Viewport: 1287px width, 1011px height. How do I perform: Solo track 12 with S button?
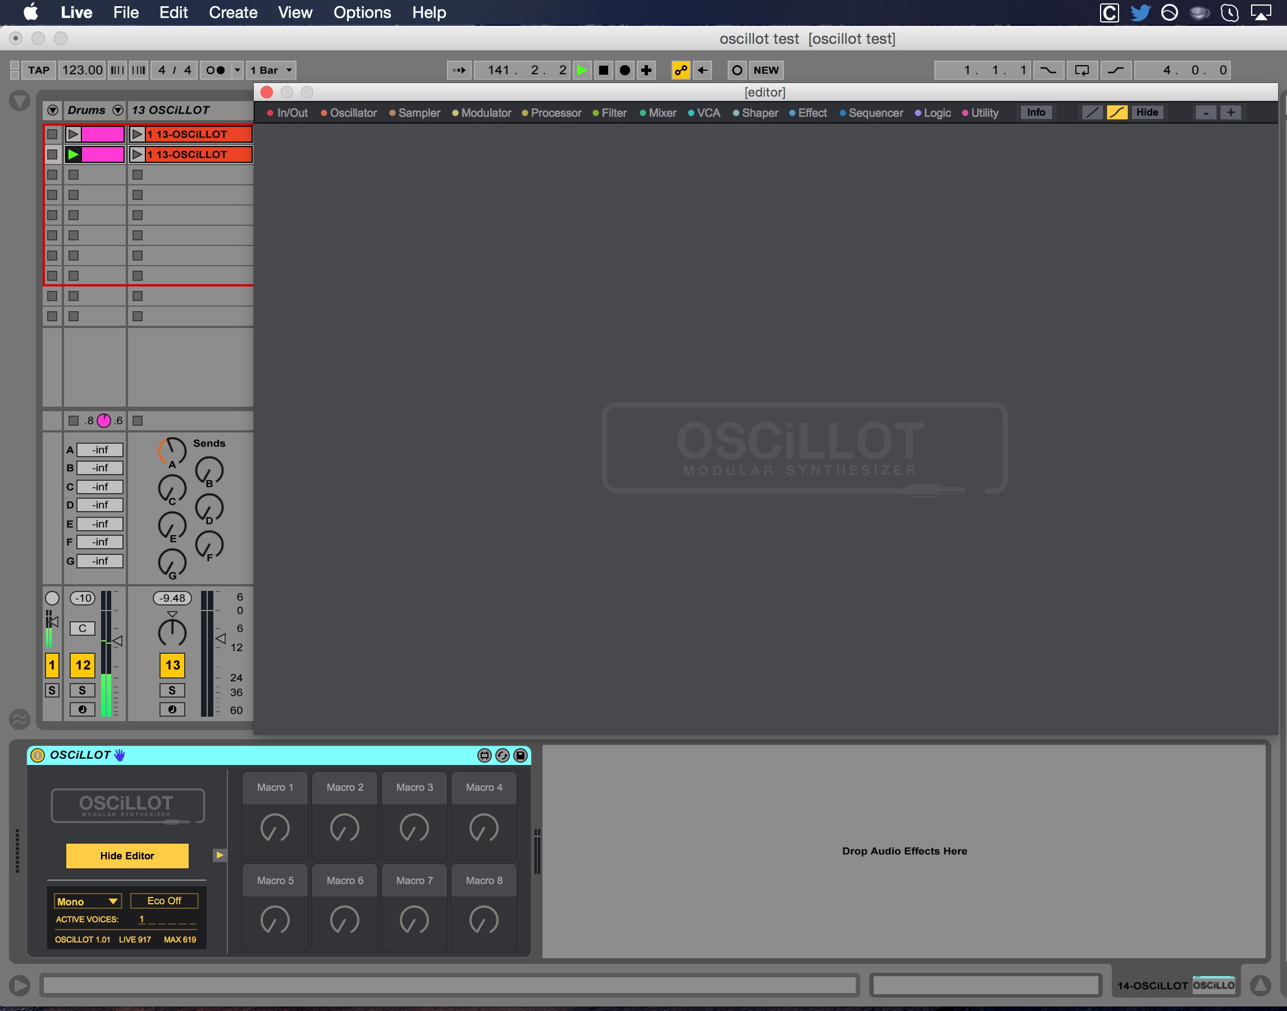82,690
